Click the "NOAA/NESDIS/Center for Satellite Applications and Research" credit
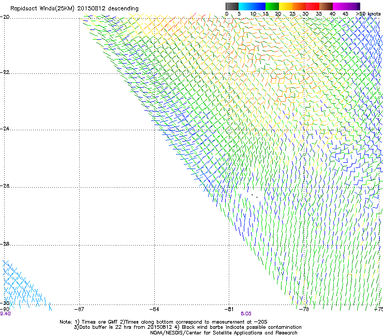Image resolution: width=383 pixels, height=336 pixels. (224, 333)
